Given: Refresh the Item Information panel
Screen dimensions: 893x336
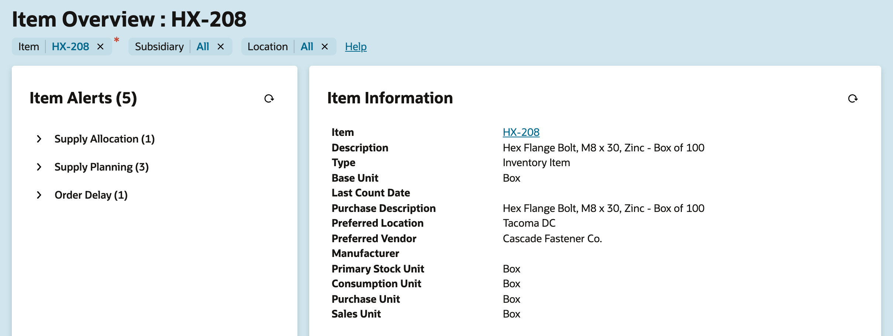Looking at the screenshot, I should 852,99.
